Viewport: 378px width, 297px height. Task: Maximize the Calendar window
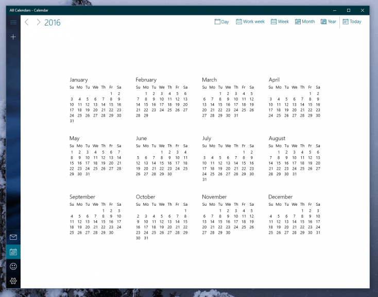tap(349, 10)
